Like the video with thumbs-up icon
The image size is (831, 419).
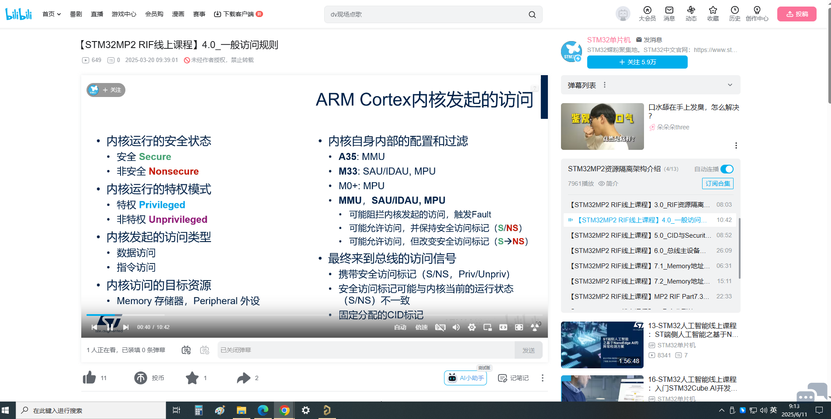tap(90, 378)
